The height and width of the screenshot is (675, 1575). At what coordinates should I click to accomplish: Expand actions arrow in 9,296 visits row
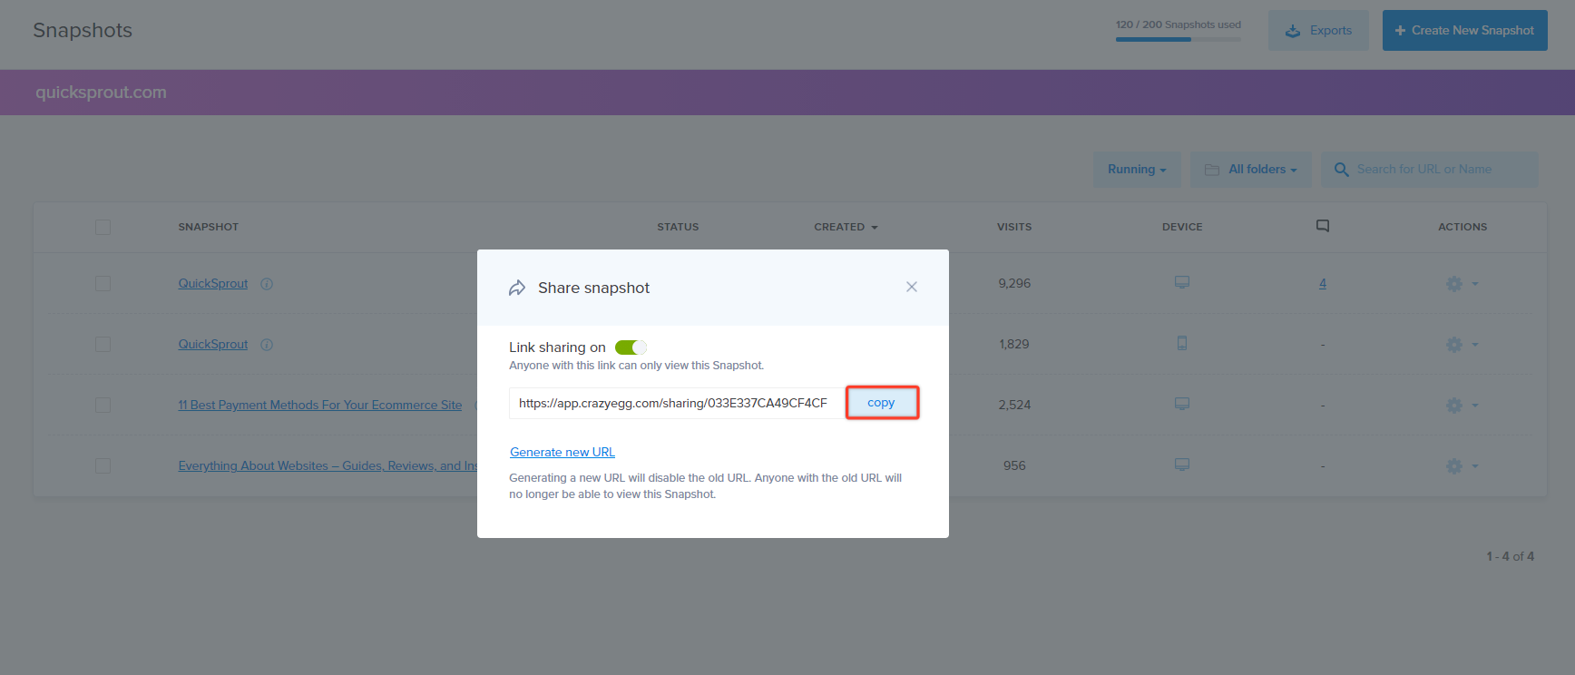1475,284
